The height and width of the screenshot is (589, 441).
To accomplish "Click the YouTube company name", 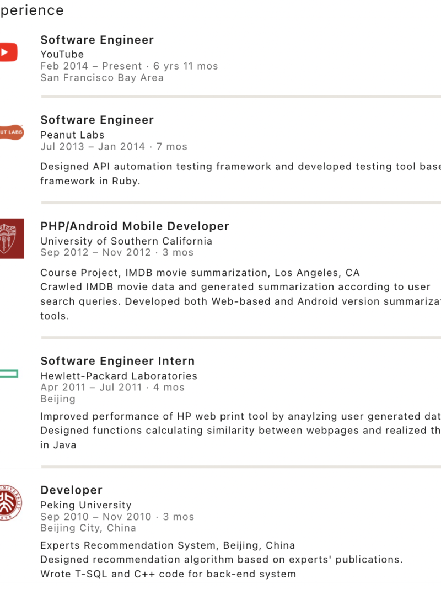I will (x=62, y=54).
